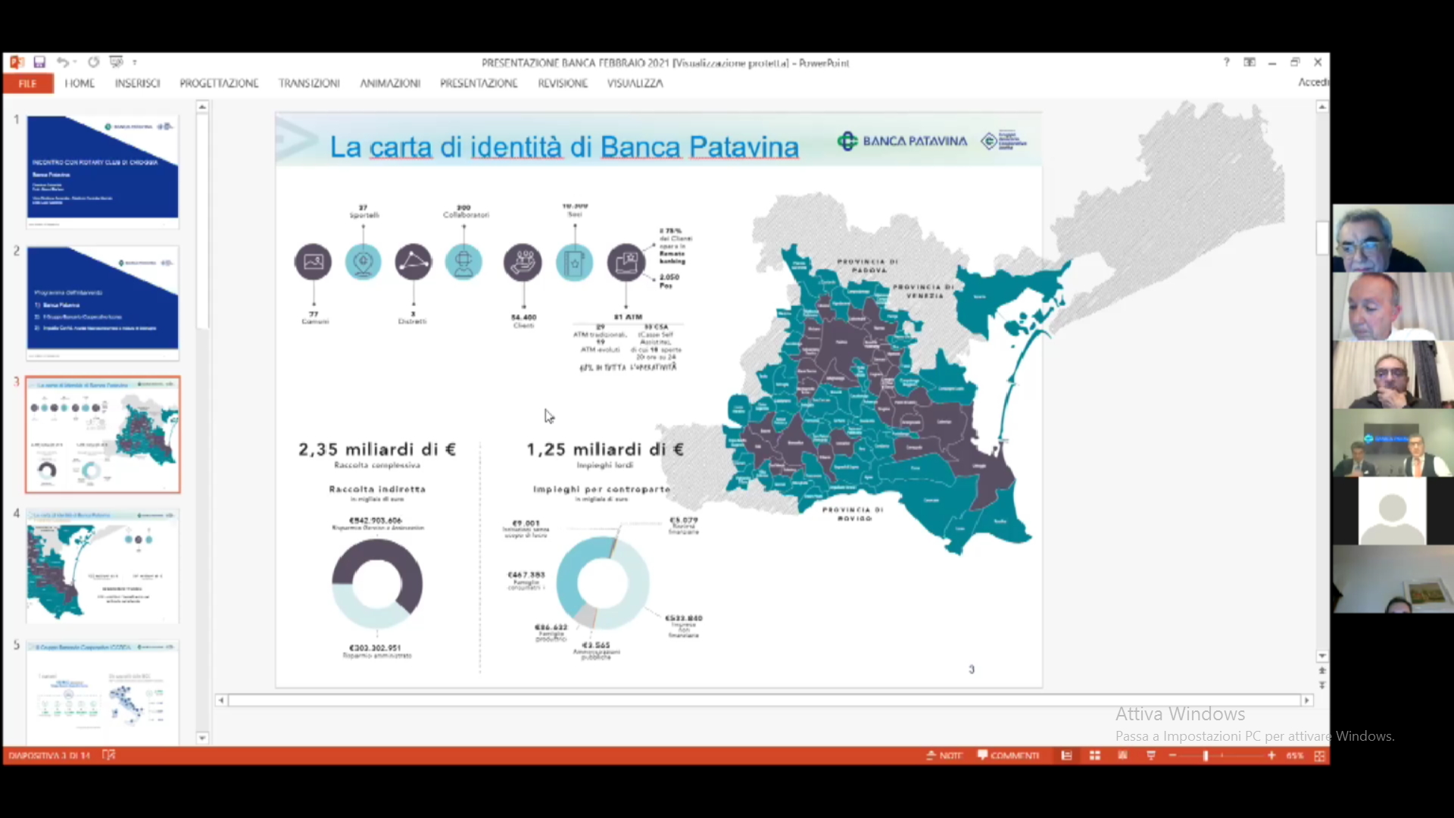Image resolution: width=1454 pixels, height=818 pixels.
Task: Toggle the NOTE pane button
Action: point(944,756)
